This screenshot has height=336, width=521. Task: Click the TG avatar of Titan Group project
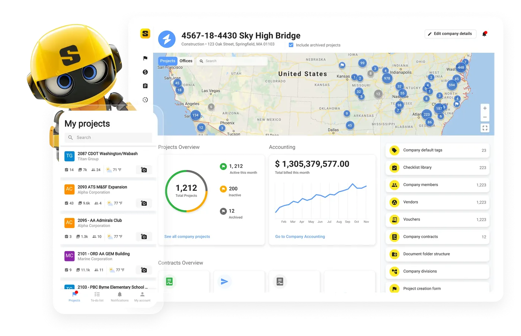69,156
